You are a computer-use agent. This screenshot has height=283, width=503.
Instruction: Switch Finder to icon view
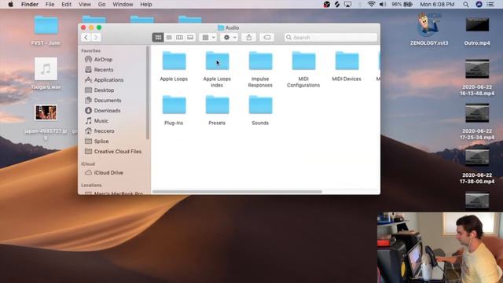tap(158, 38)
